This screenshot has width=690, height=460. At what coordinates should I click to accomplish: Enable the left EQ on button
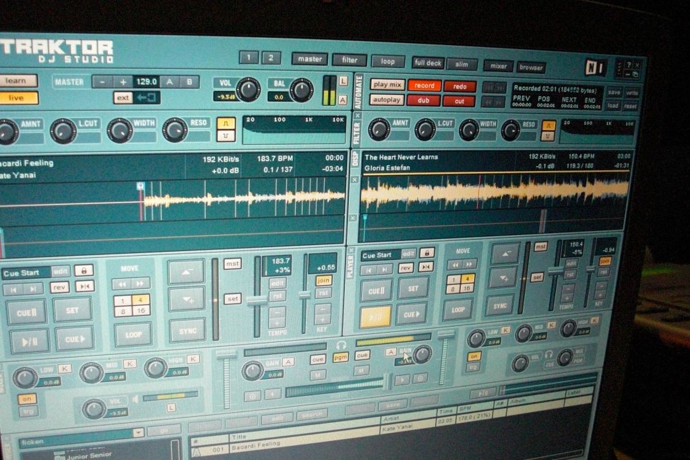point(28,399)
